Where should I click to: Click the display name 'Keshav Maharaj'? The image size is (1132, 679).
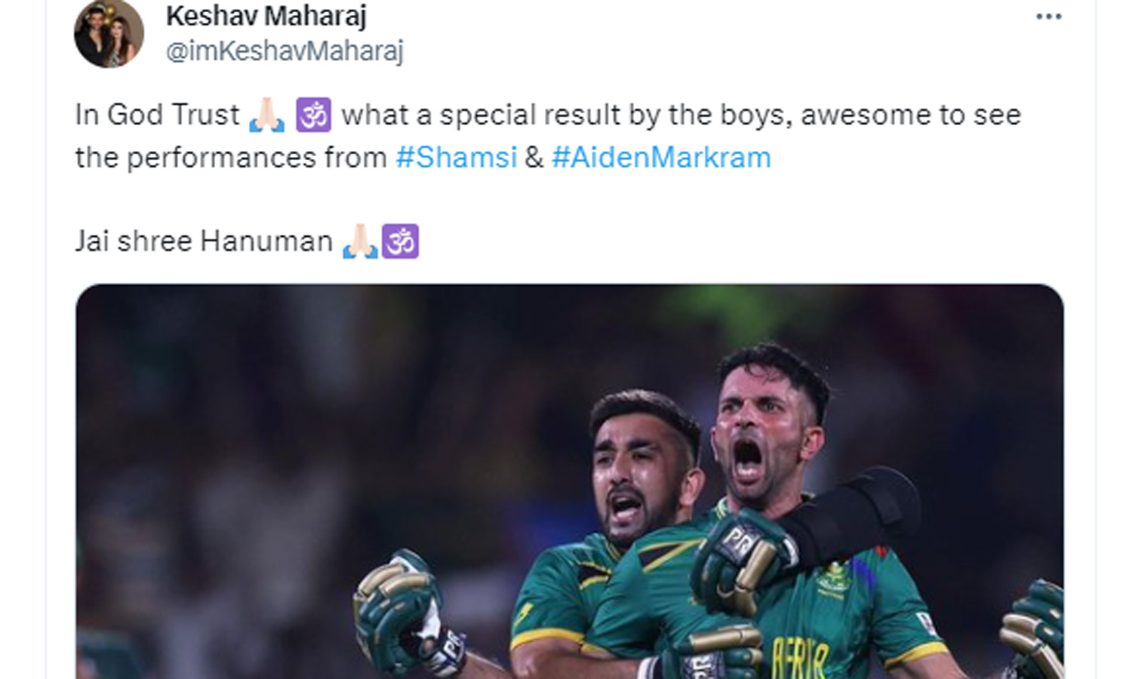tap(266, 16)
